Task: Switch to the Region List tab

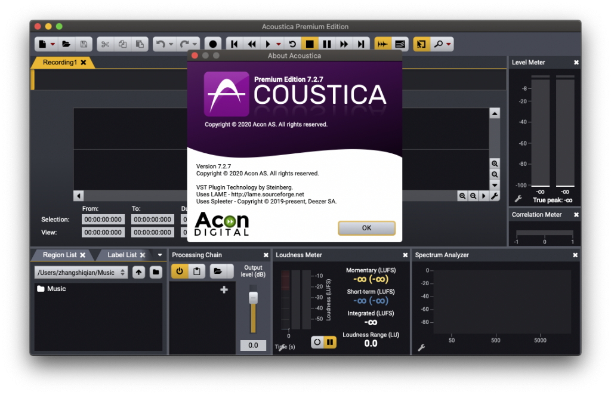Action: [60, 255]
